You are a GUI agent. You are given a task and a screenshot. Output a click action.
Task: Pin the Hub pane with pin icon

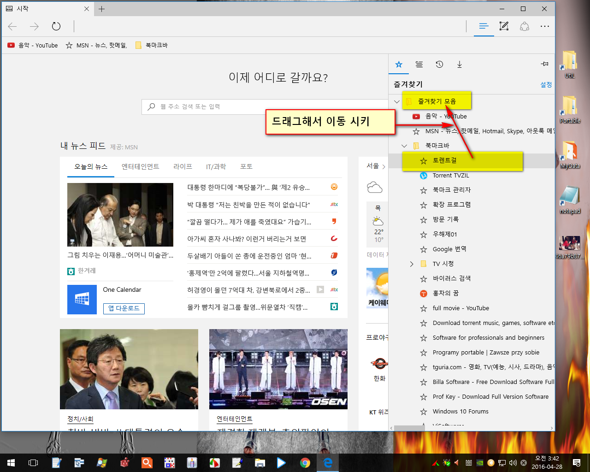pos(545,64)
